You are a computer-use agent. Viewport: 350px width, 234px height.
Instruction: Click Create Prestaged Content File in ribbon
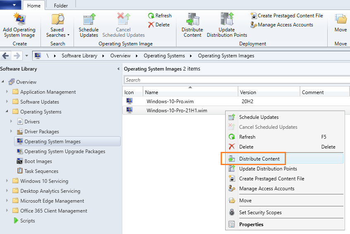(287, 16)
